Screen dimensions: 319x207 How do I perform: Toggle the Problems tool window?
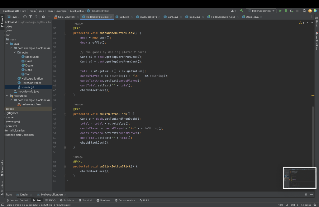pos(67,200)
